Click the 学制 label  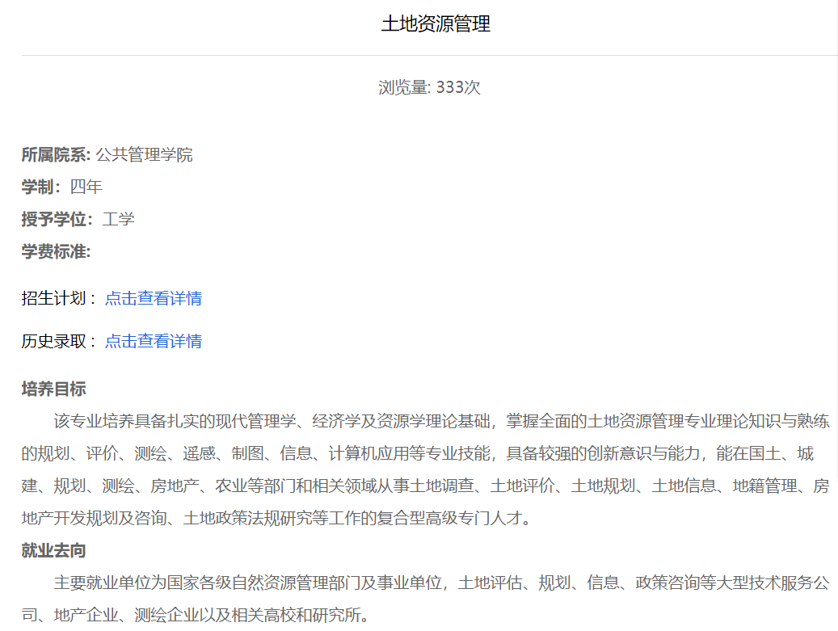coord(41,187)
